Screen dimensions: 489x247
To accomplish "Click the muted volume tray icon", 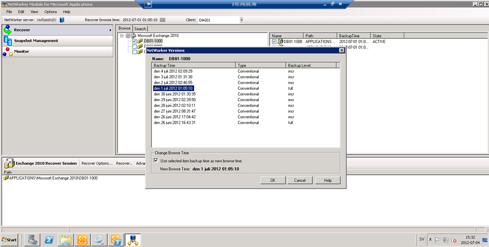I will pos(454,240).
